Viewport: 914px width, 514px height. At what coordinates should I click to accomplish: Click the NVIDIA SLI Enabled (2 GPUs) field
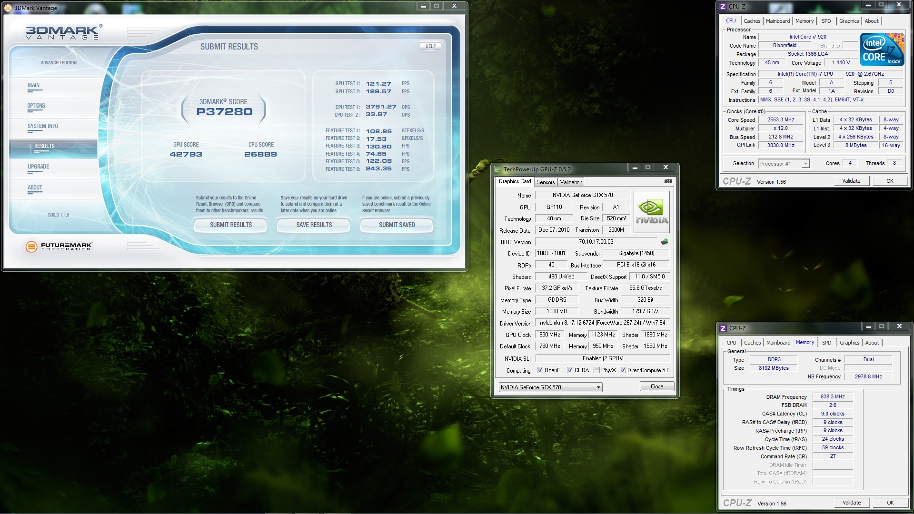click(603, 358)
